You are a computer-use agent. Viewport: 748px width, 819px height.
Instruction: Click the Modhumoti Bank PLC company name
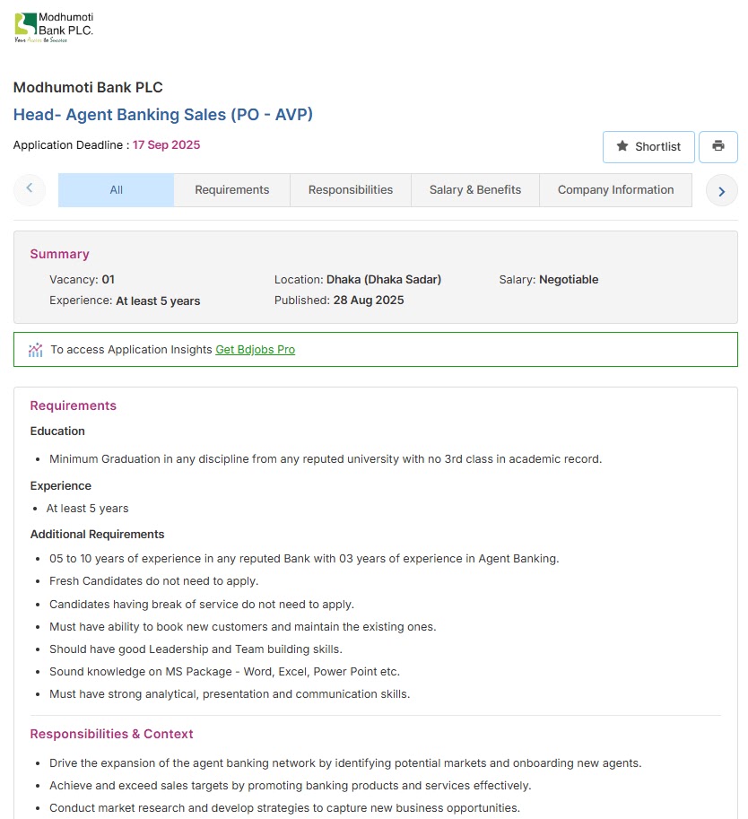point(88,88)
